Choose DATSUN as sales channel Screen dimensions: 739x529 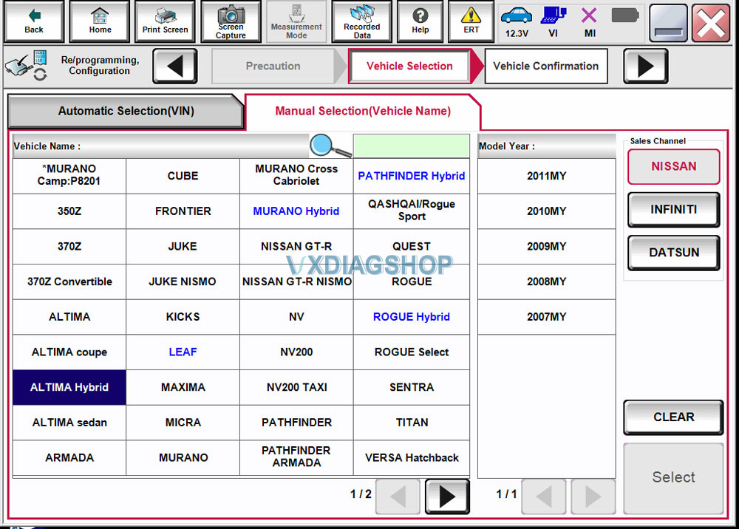coord(673,252)
